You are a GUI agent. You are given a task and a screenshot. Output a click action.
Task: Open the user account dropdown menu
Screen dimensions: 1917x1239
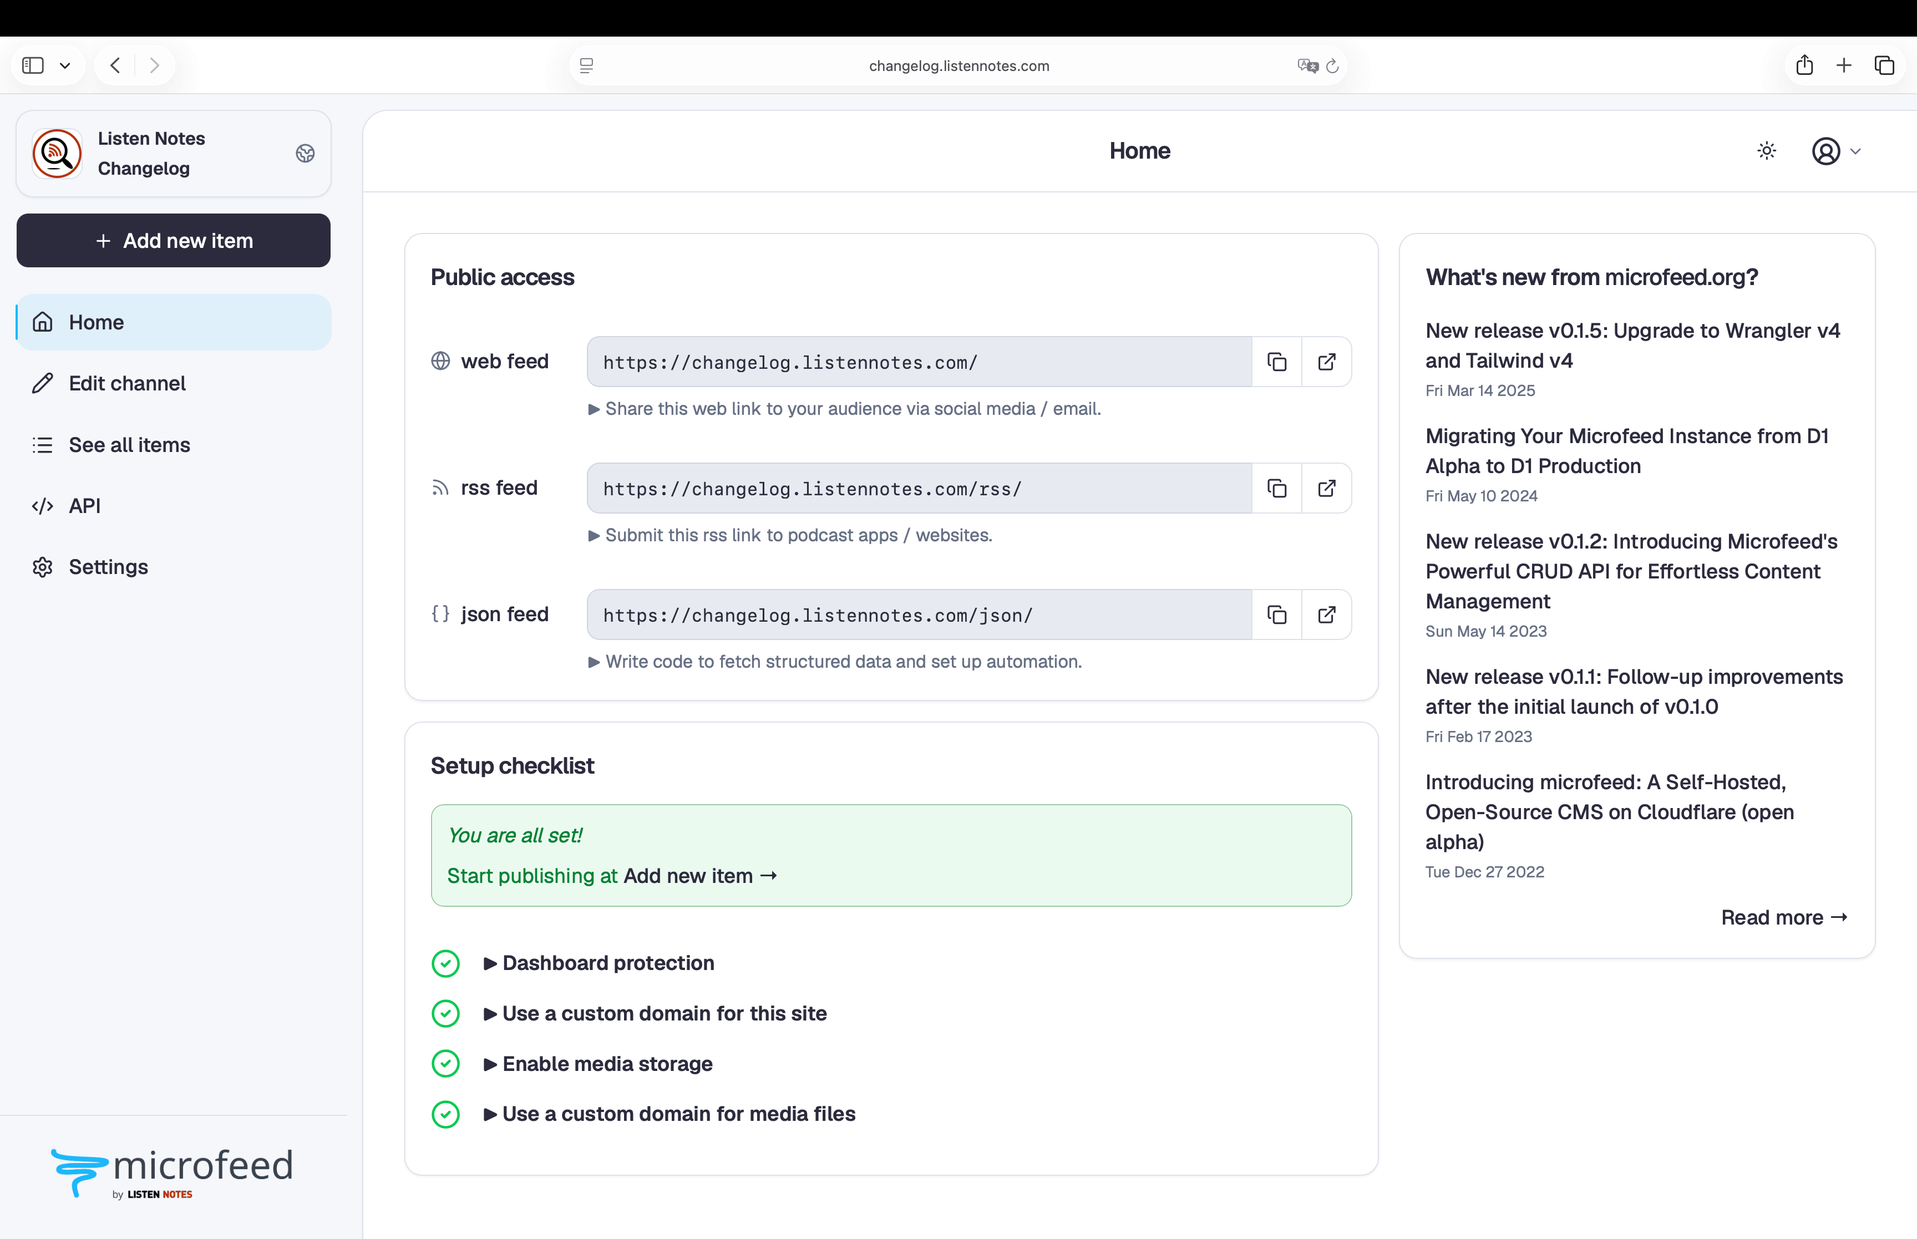tap(1836, 151)
